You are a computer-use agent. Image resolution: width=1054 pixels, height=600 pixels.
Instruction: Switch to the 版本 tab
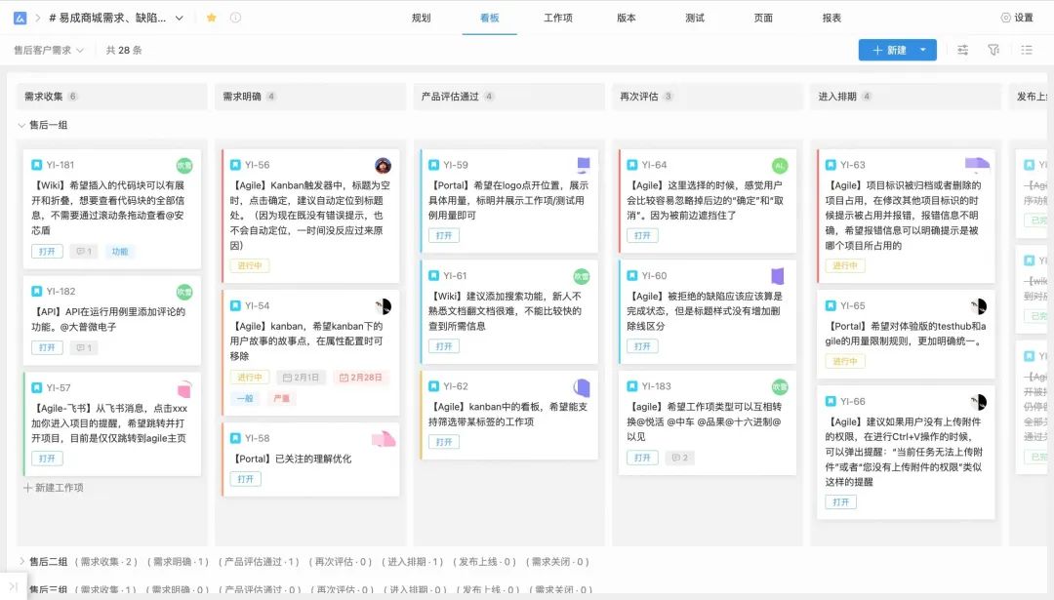coord(627,19)
